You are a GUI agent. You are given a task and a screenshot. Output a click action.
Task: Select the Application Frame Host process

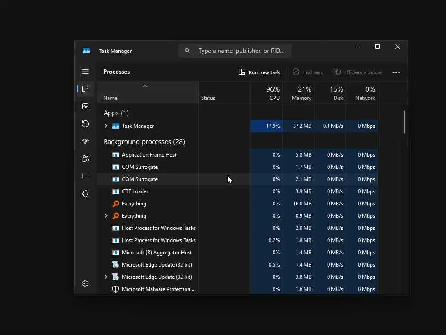point(237,155)
